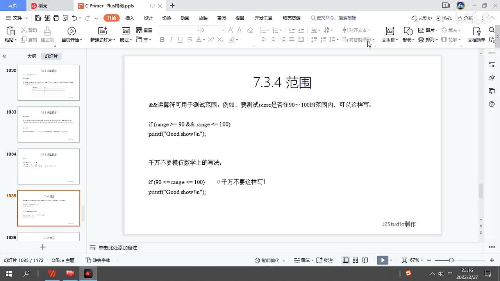This screenshot has height=281, width=500.
Task: Undo the last action
Action: [x=75, y=18]
